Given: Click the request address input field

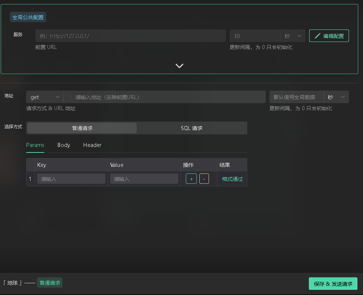Looking at the screenshot, I should 168,97.
